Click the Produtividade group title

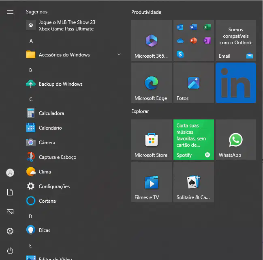pyautogui.click(x=146, y=12)
